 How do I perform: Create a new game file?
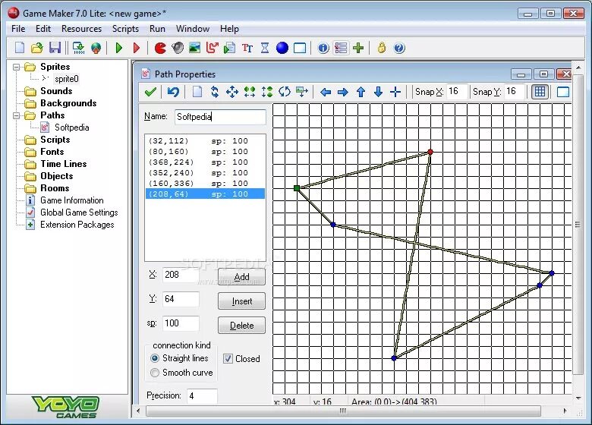click(20, 48)
